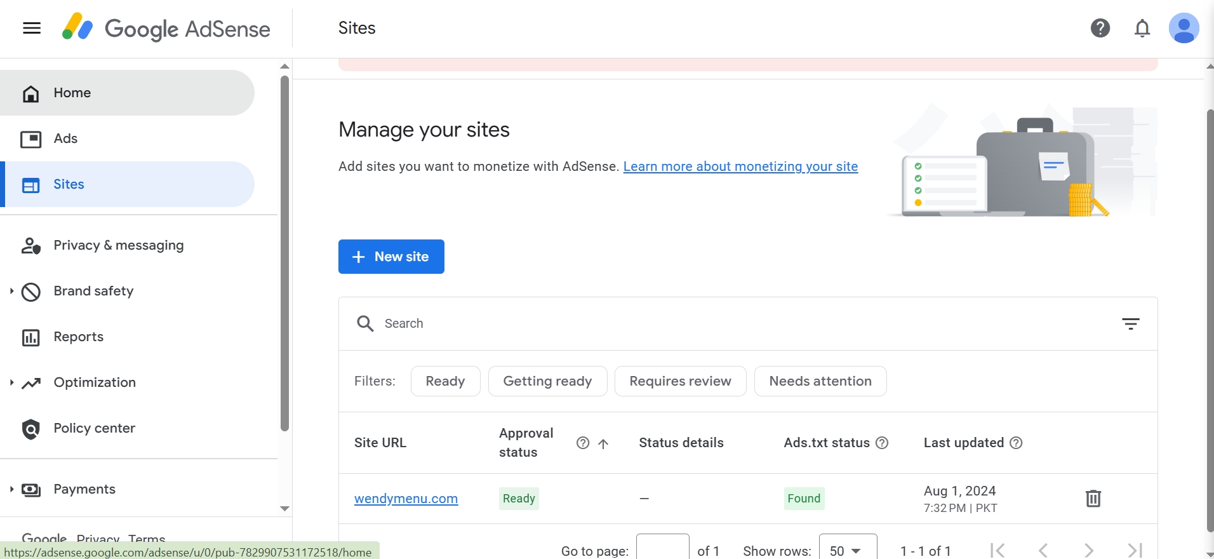Open Privacy & messaging section

(127, 245)
